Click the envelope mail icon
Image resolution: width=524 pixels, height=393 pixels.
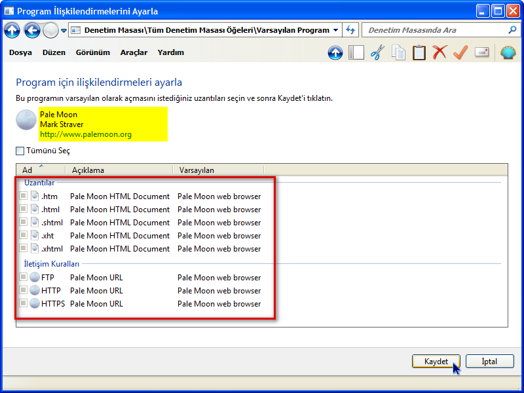tap(482, 52)
